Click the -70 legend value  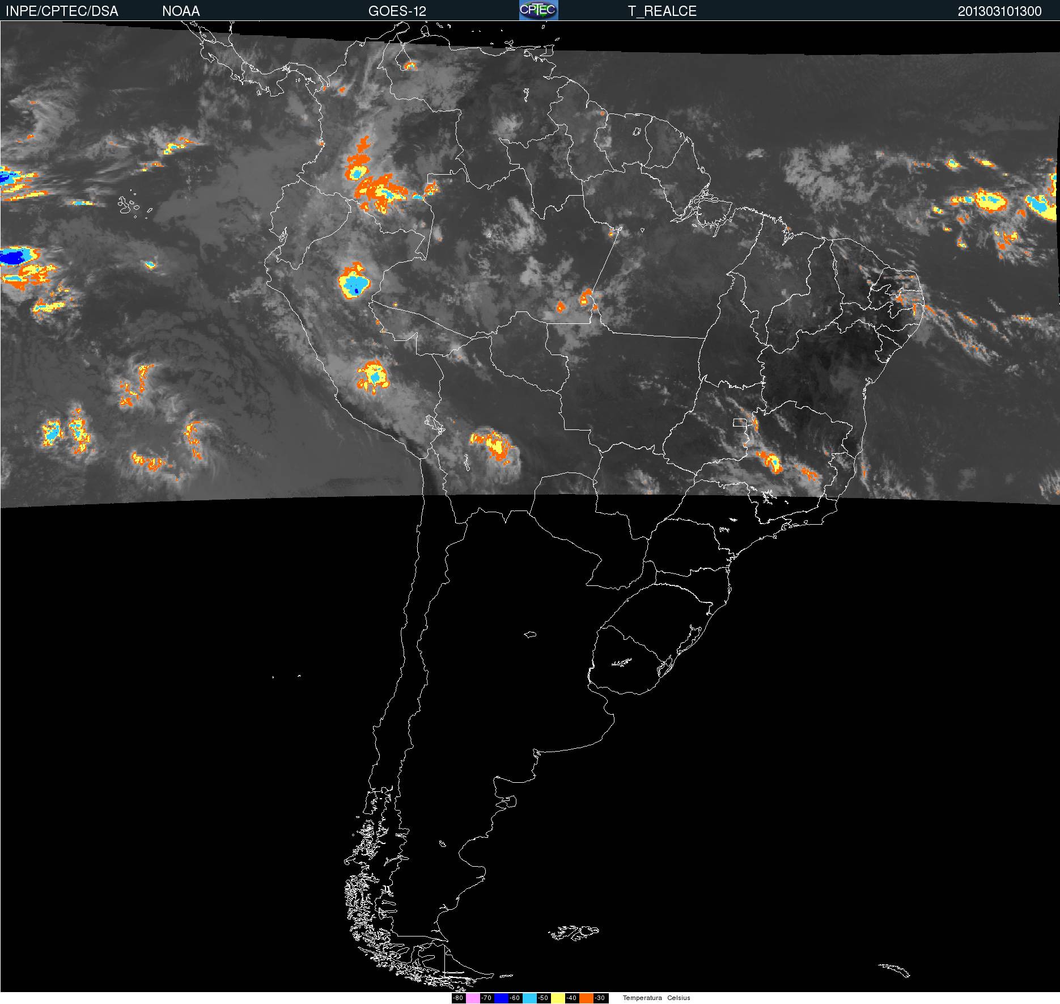tap(486, 998)
